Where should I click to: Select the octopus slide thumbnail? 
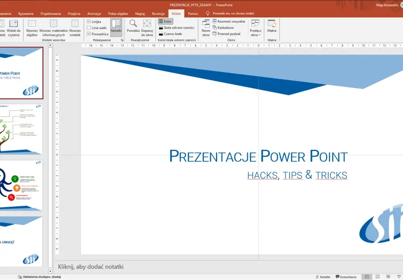click(x=21, y=185)
